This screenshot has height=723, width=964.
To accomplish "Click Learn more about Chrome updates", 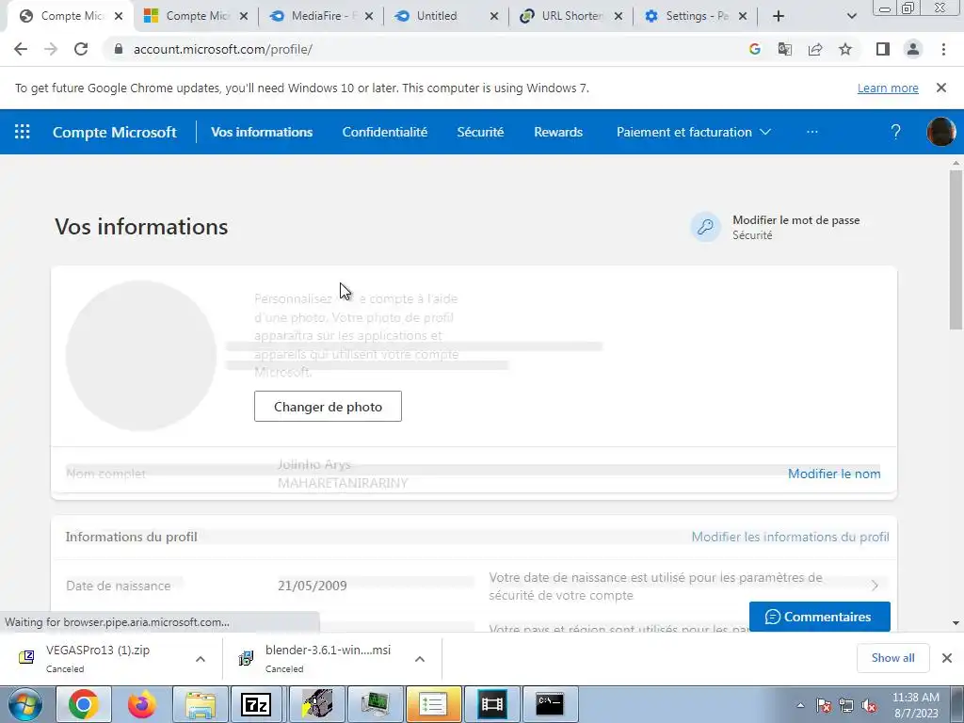I will [888, 88].
